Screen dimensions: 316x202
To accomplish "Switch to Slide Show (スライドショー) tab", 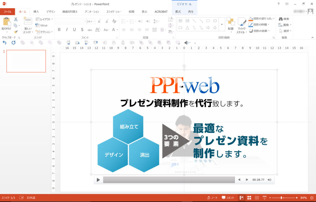I will [x=114, y=12].
